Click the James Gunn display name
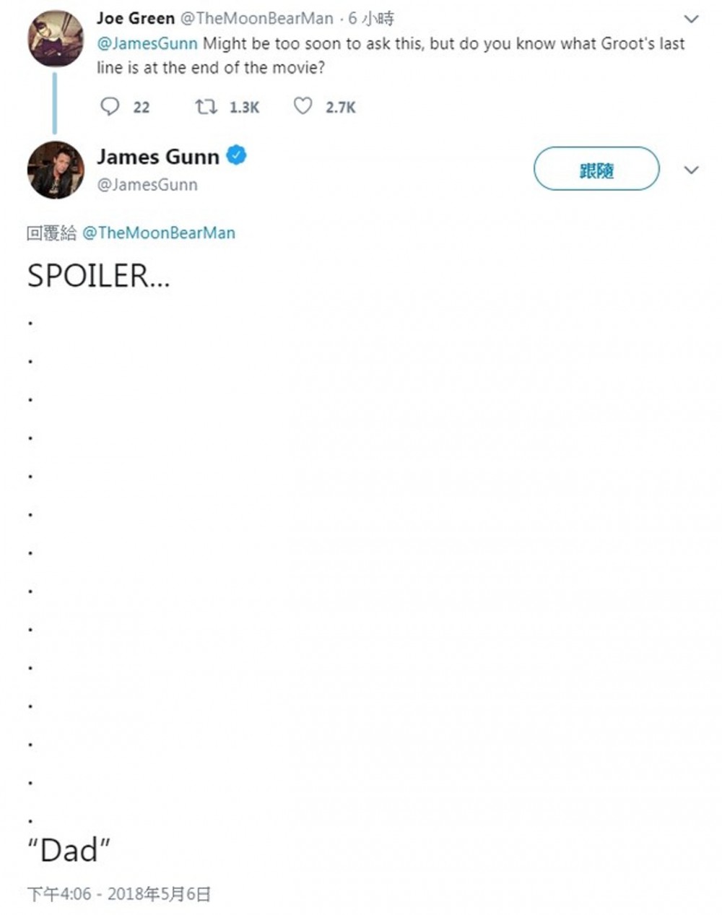Screen dimensions: 722x915 click(158, 157)
